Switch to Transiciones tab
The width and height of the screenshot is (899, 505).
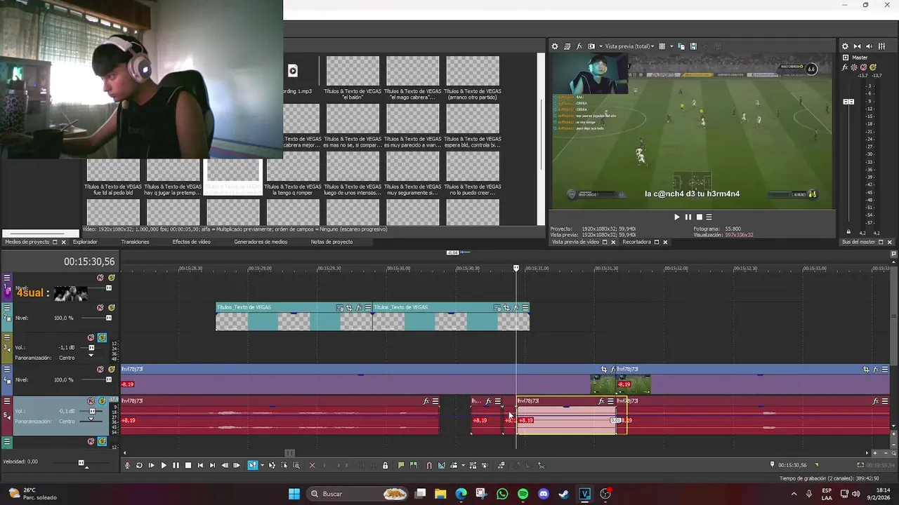coord(135,242)
